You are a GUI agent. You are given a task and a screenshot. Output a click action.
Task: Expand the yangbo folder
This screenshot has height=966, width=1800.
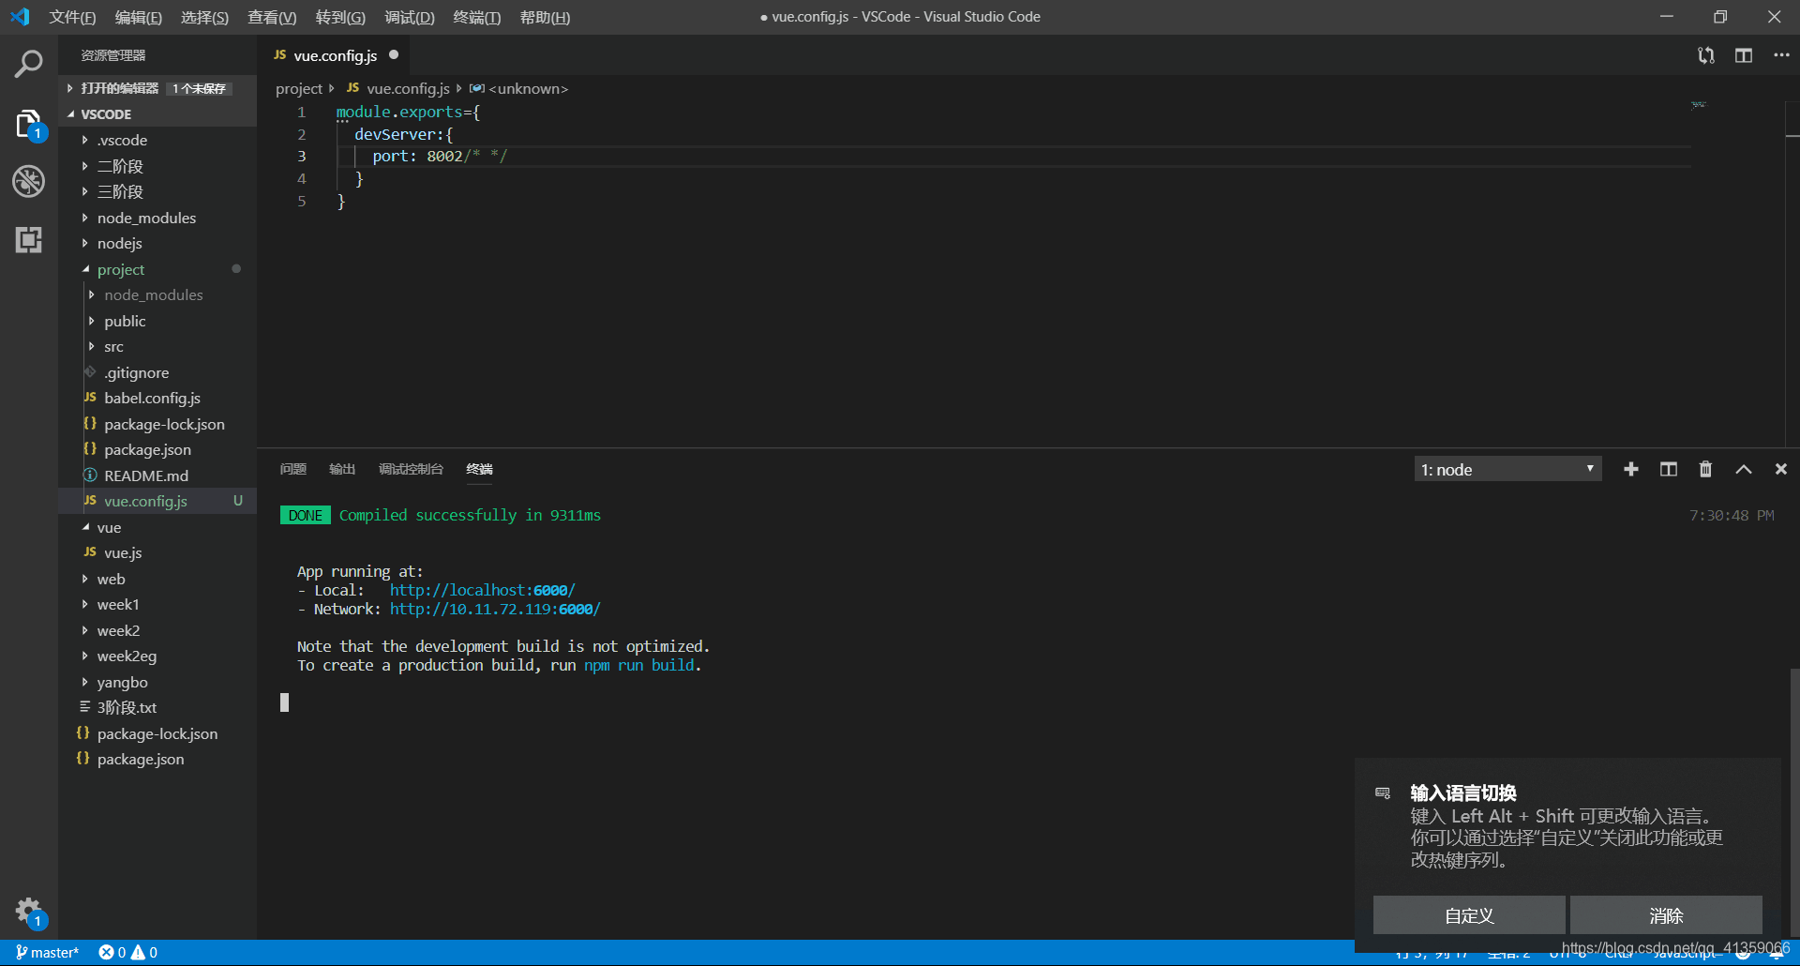tap(157, 682)
